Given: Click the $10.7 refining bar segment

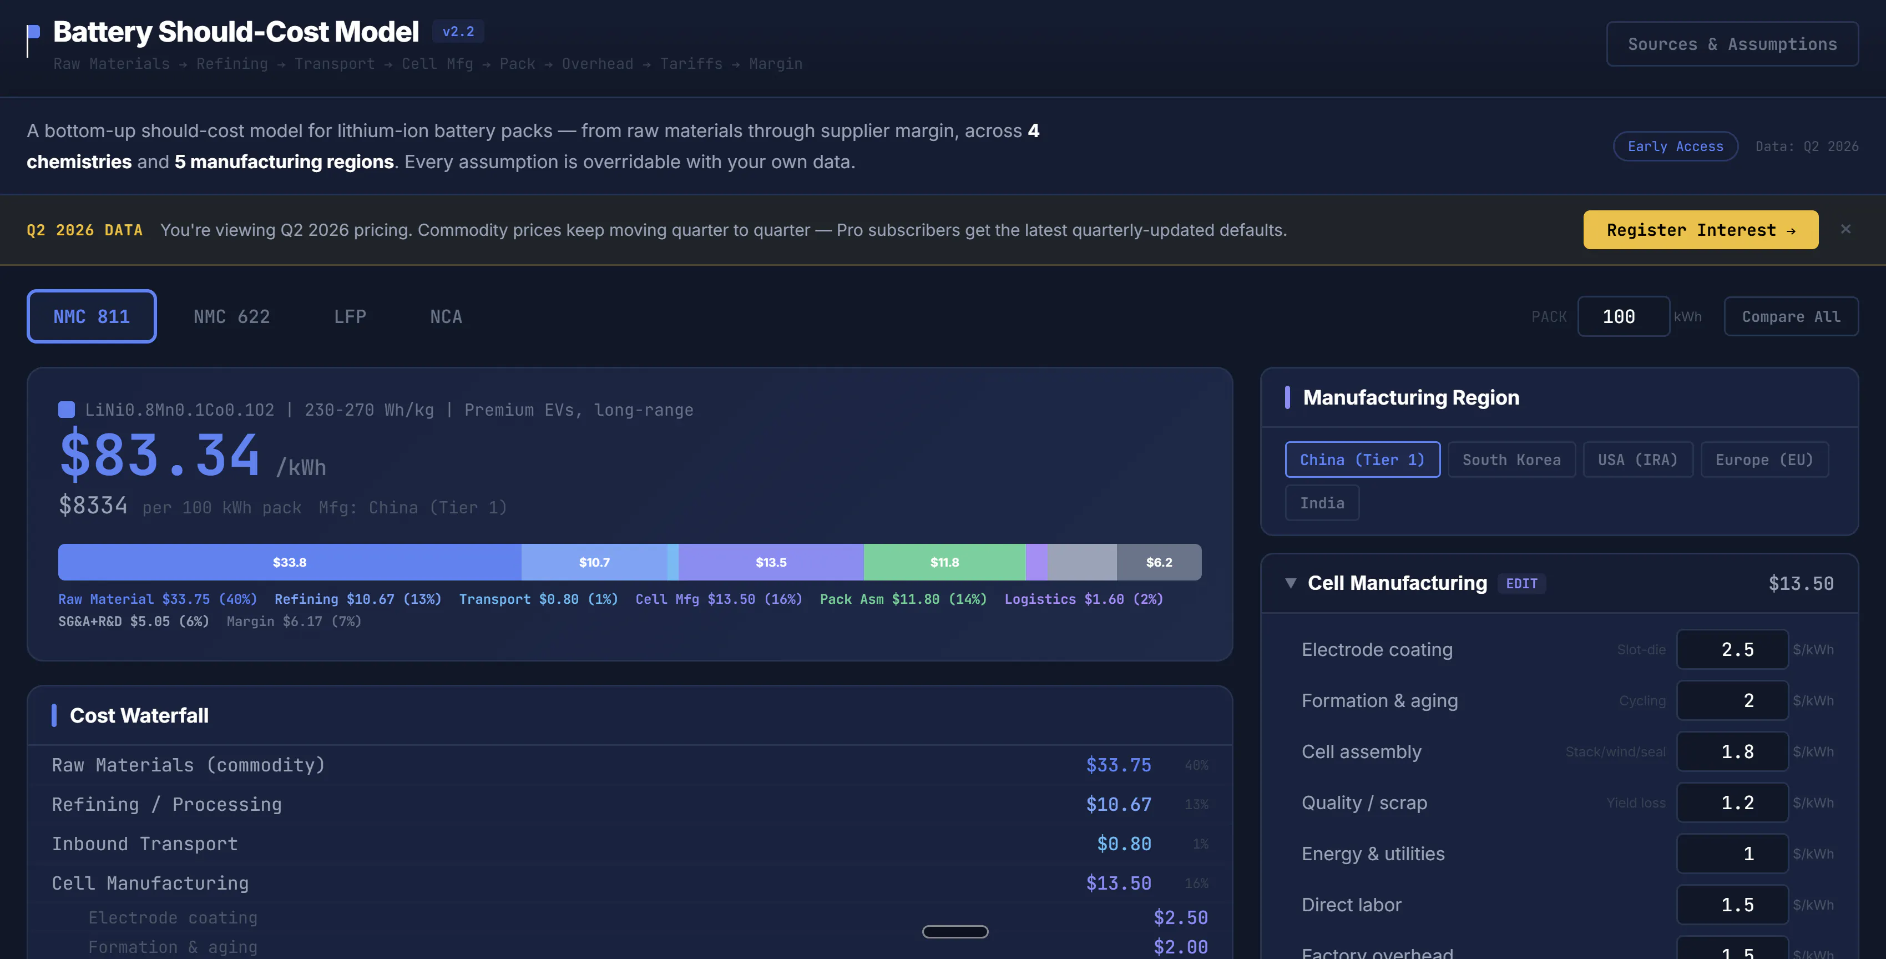Looking at the screenshot, I should click(594, 562).
